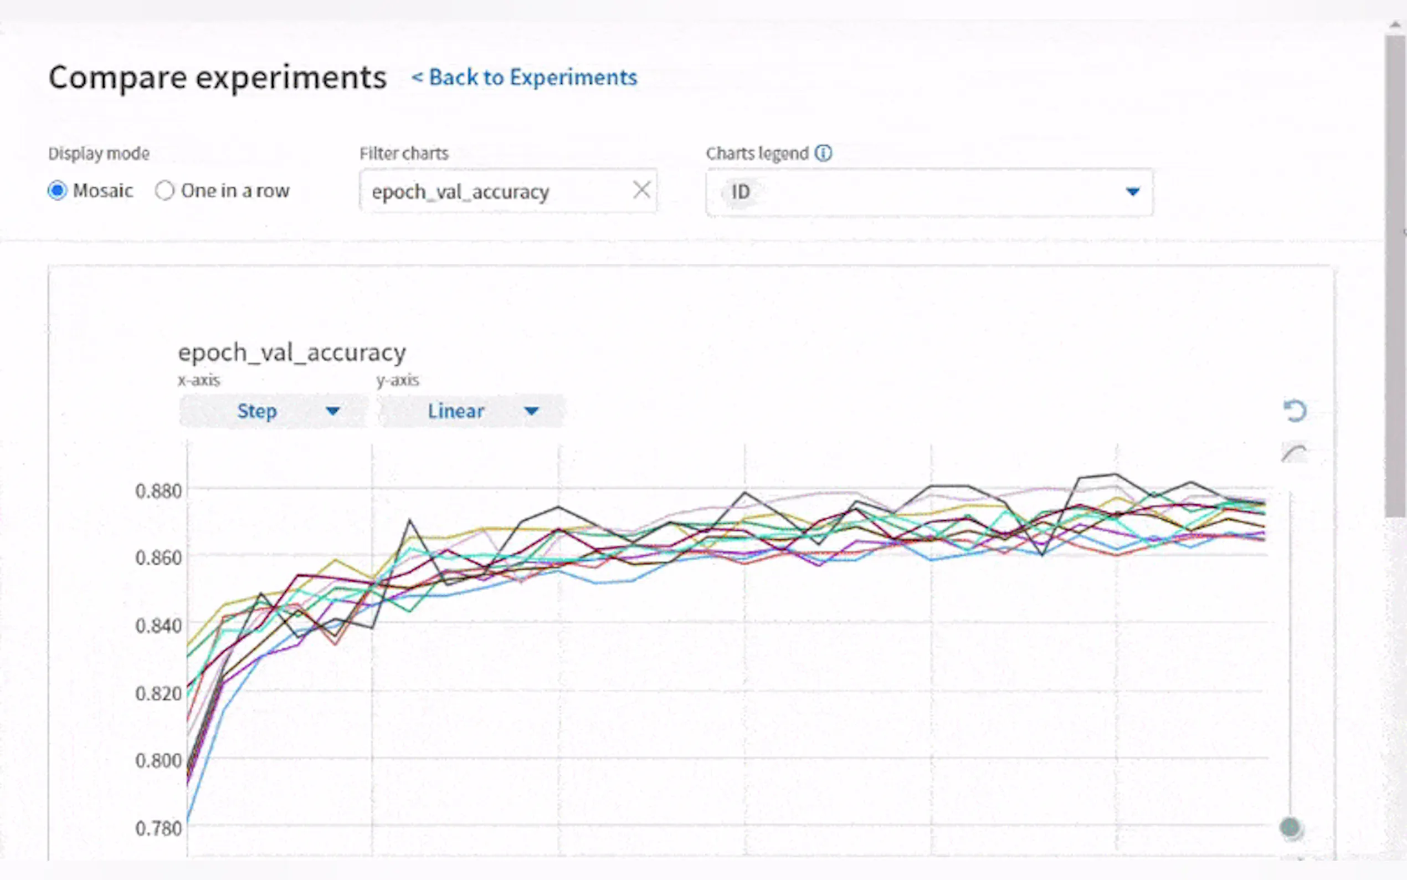Click the smoothing slider handle
Viewport: 1407px width, 880px height.
pos(1290,827)
